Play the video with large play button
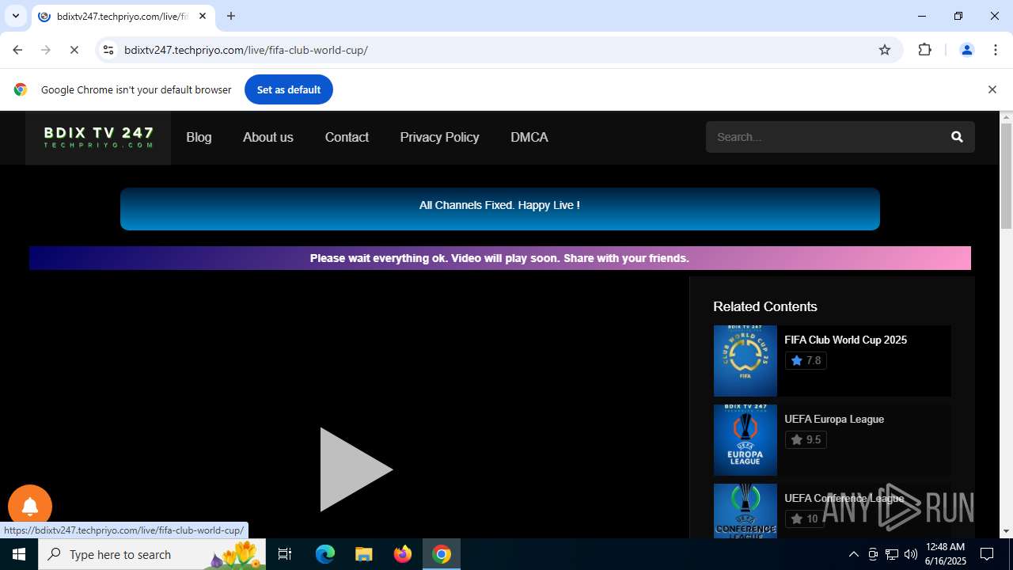1013x570 pixels. (355, 469)
